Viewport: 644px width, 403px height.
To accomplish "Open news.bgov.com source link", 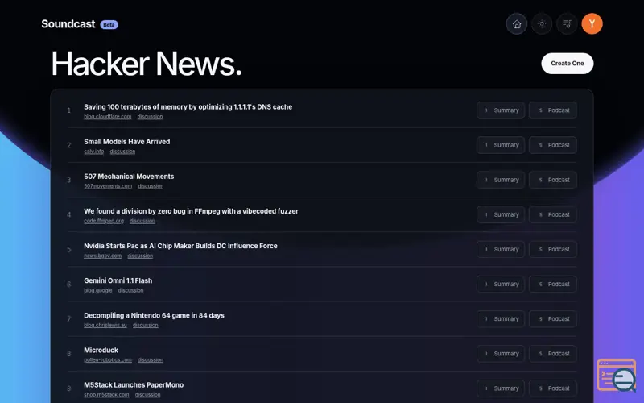I will pyautogui.click(x=103, y=256).
